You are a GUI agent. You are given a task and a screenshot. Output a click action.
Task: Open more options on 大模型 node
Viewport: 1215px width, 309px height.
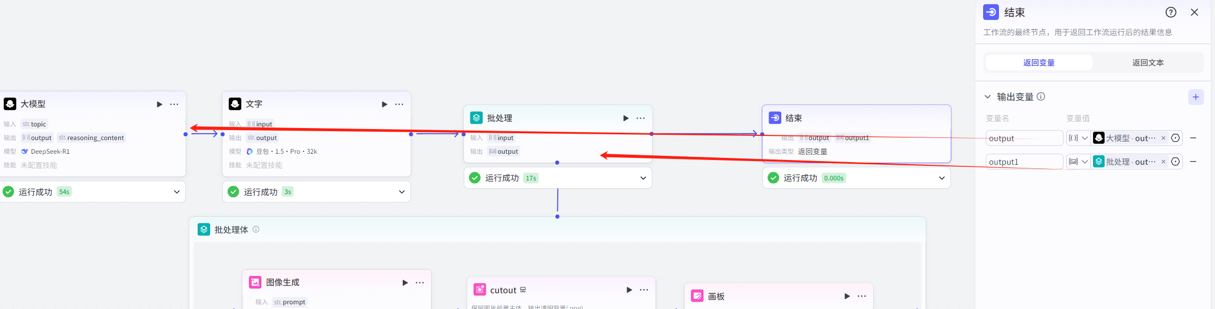pyautogui.click(x=174, y=104)
